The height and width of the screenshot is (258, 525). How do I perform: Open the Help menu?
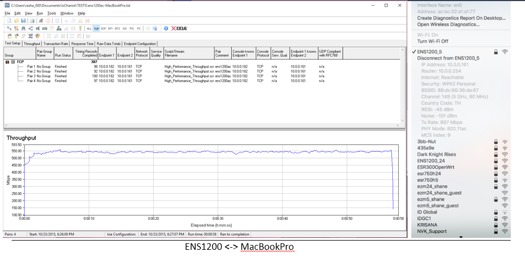82,14
